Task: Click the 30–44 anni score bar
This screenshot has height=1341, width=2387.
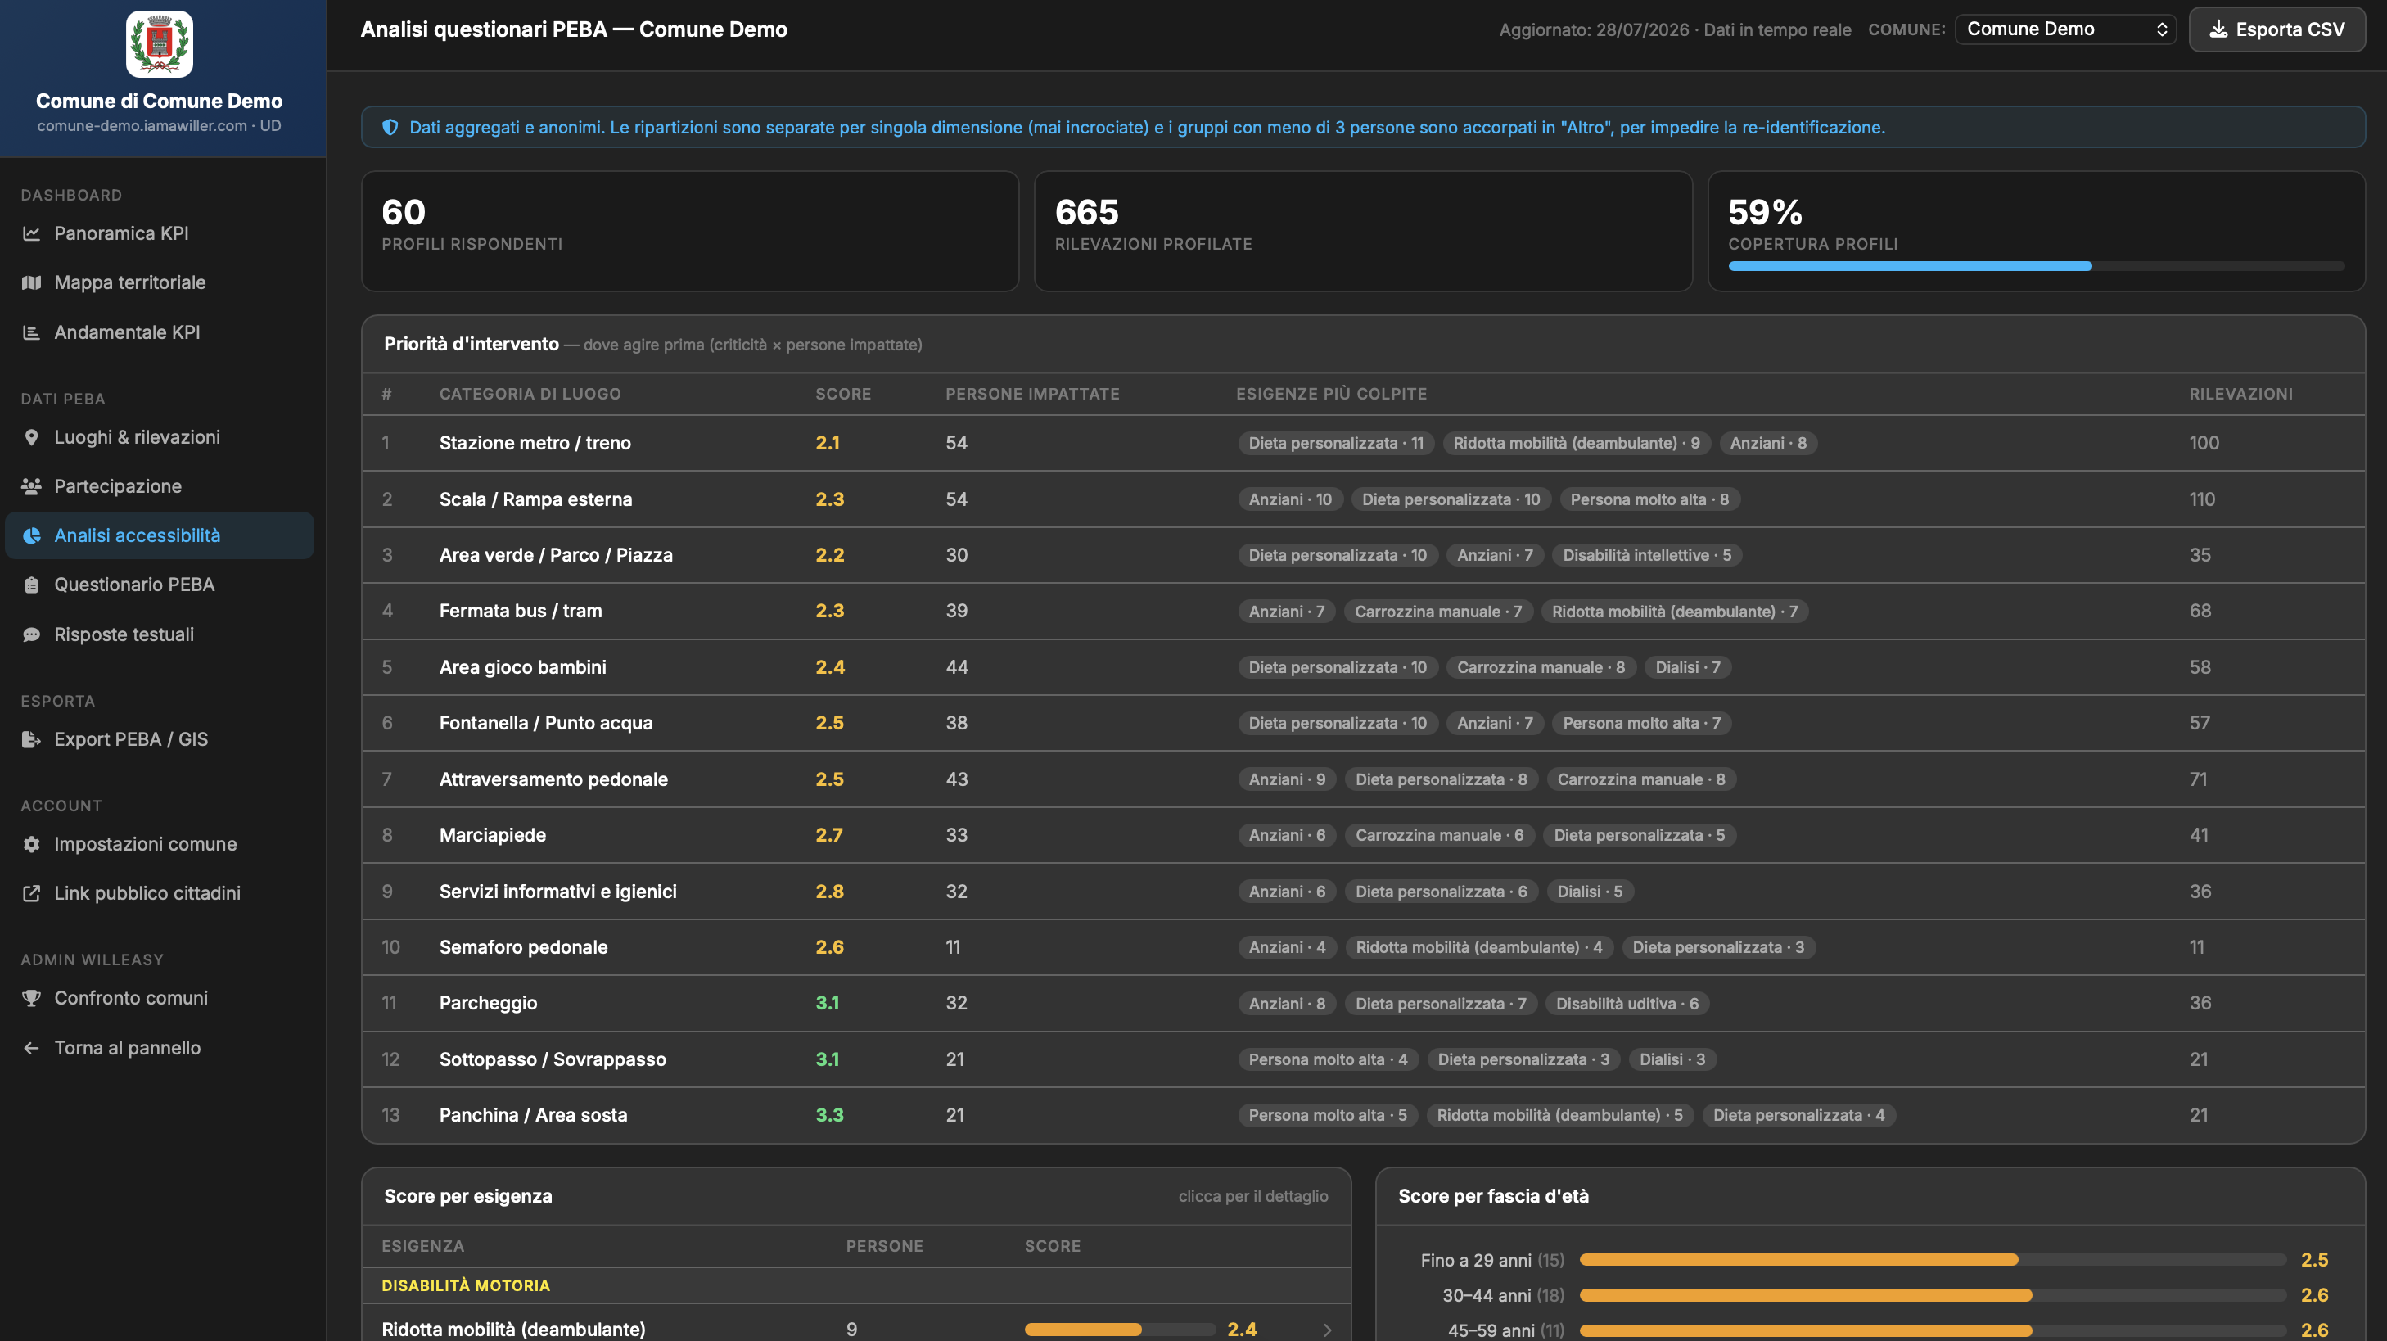Action: tap(1933, 1294)
